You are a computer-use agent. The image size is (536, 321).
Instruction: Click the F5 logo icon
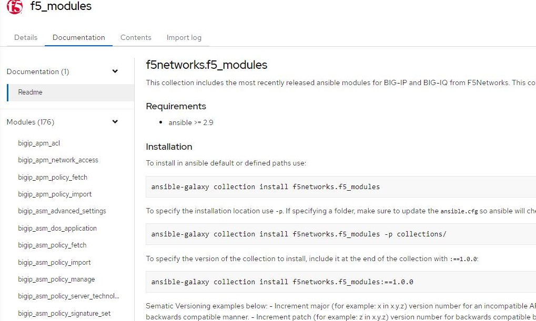coord(15,7)
